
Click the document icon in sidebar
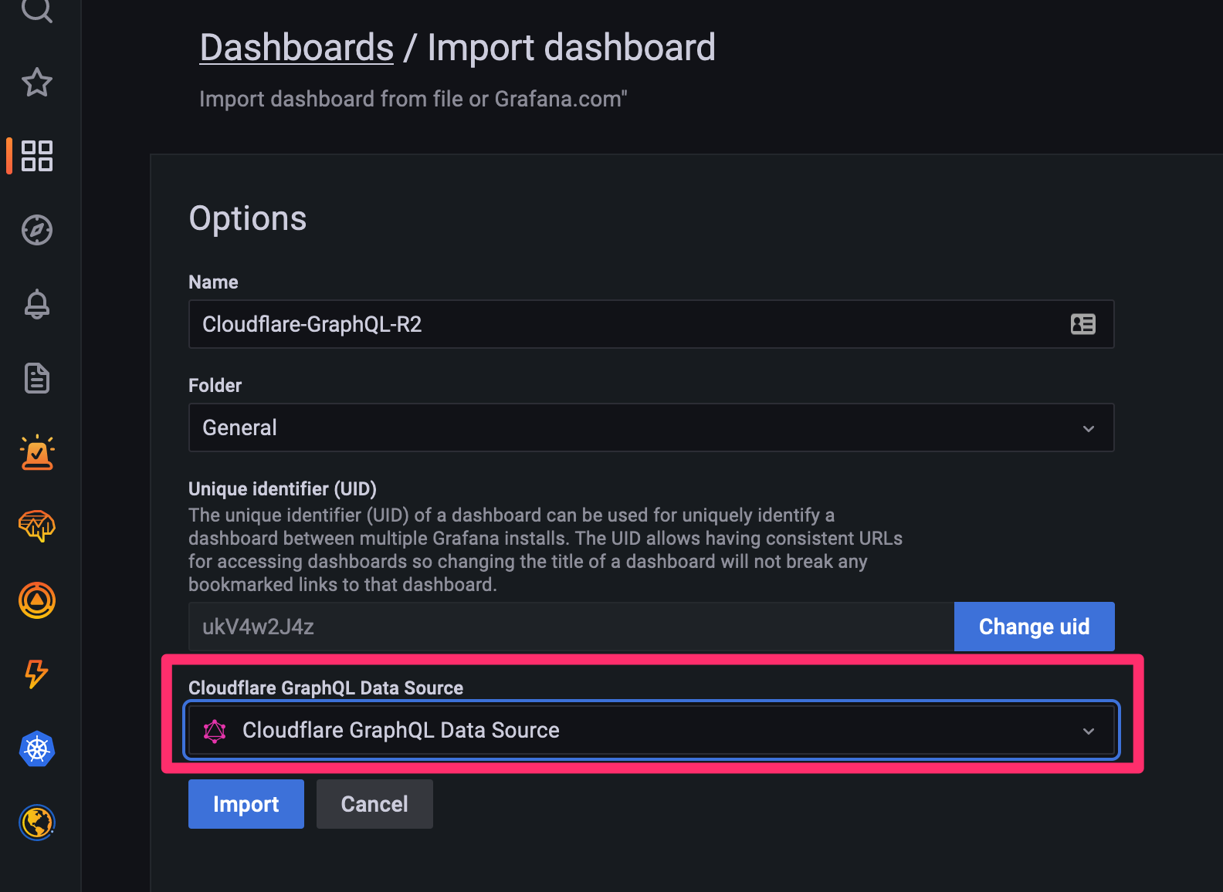pos(37,378)
